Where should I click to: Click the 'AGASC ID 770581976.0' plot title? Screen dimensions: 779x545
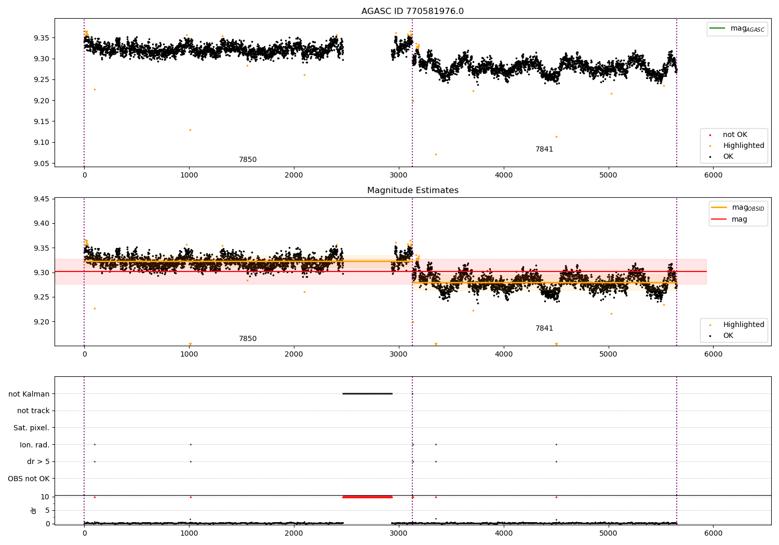click(x=412, y=11)
